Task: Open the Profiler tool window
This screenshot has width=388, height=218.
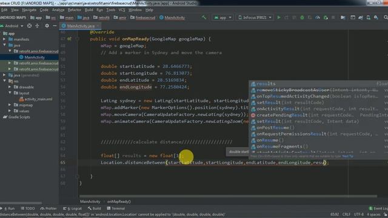Action: click(x=48, y=208)
